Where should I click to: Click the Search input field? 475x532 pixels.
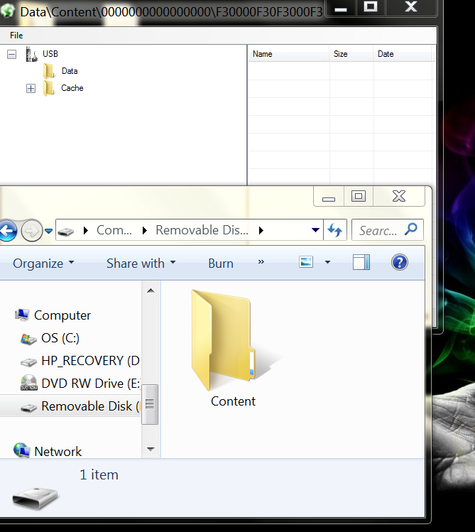[380, 230]
